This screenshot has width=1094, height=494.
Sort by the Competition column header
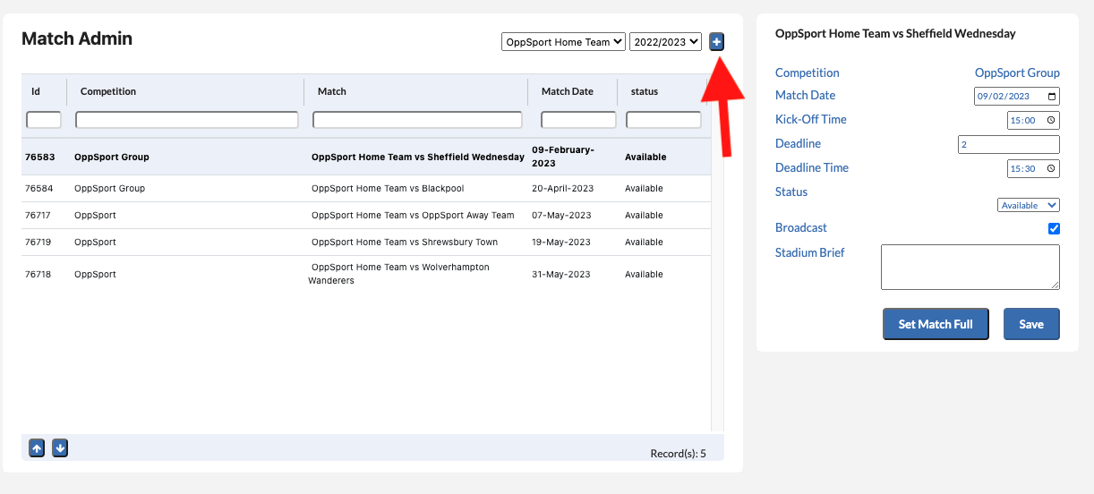(108, 91)
